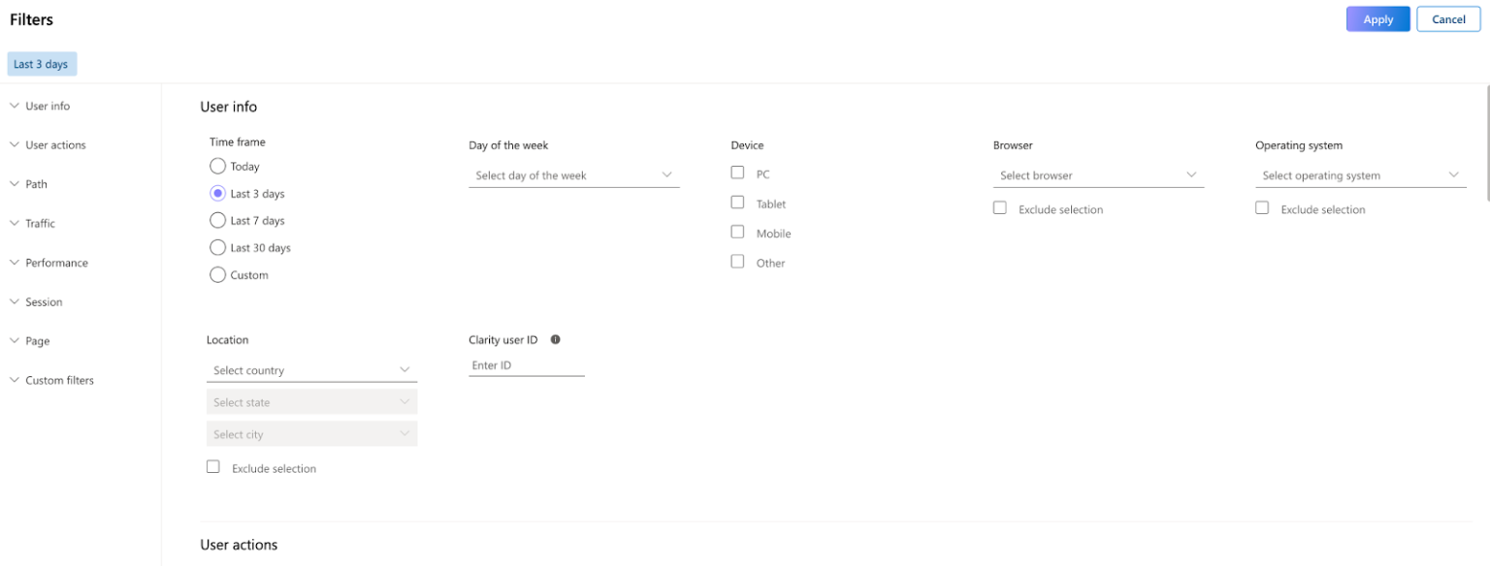Select the Today time frame
Viewport: 1490px width, 566px height.
click(217, 166)
